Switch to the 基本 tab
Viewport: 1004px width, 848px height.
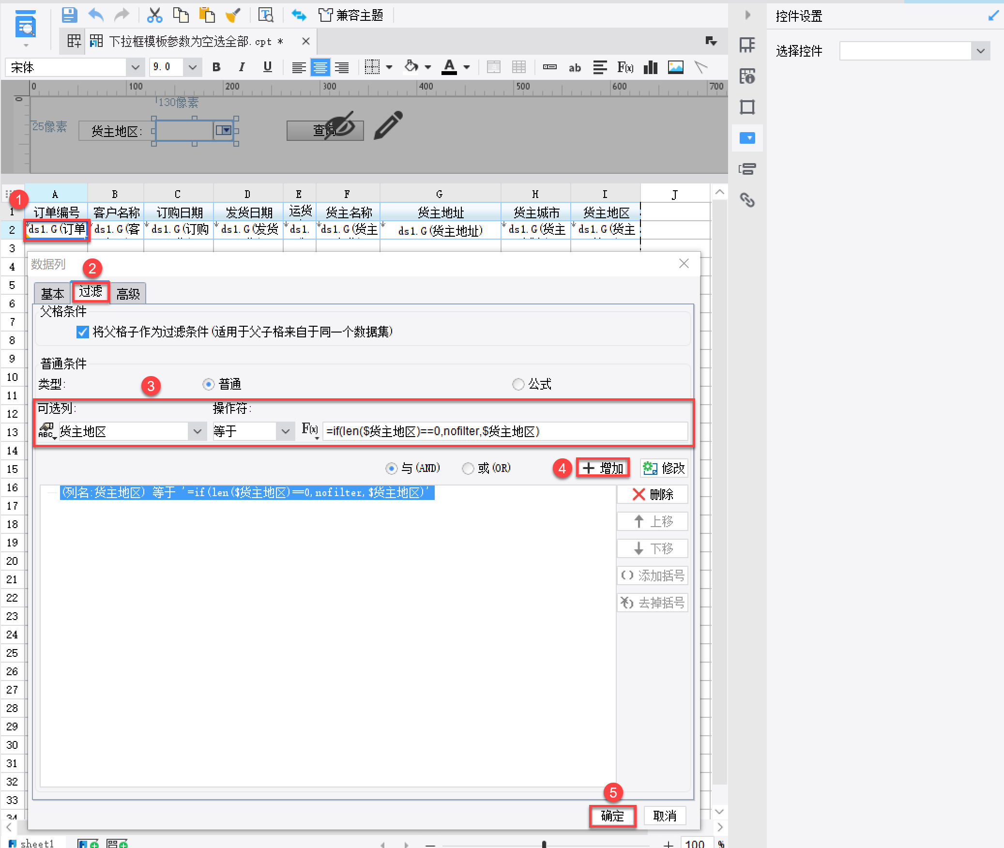(52, 294)
